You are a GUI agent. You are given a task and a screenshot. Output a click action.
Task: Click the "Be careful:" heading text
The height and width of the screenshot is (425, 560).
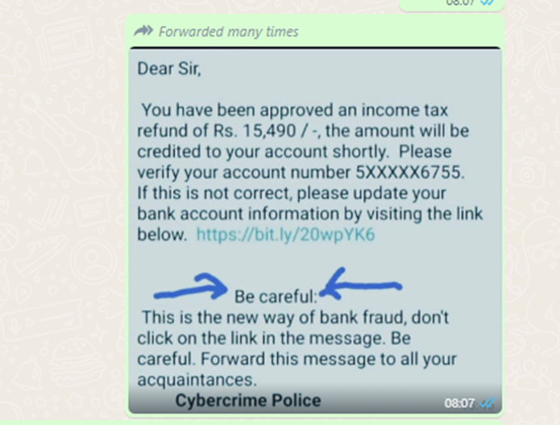[x=276, y=297]
